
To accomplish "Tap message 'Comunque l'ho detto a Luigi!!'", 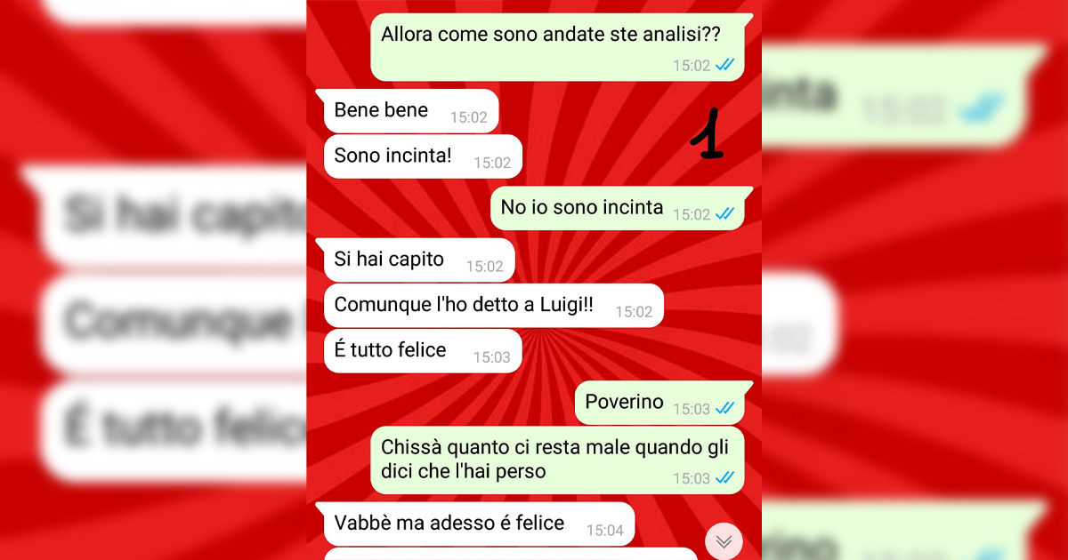I will [x=493, y=306].
